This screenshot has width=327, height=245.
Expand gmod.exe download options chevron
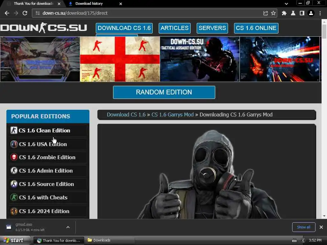coord(68,227)
